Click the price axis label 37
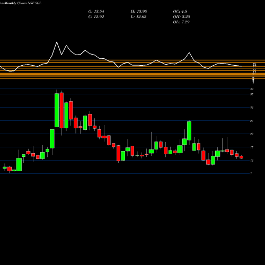Viewport: 265px width, 265px height. [x=252, y=94]
